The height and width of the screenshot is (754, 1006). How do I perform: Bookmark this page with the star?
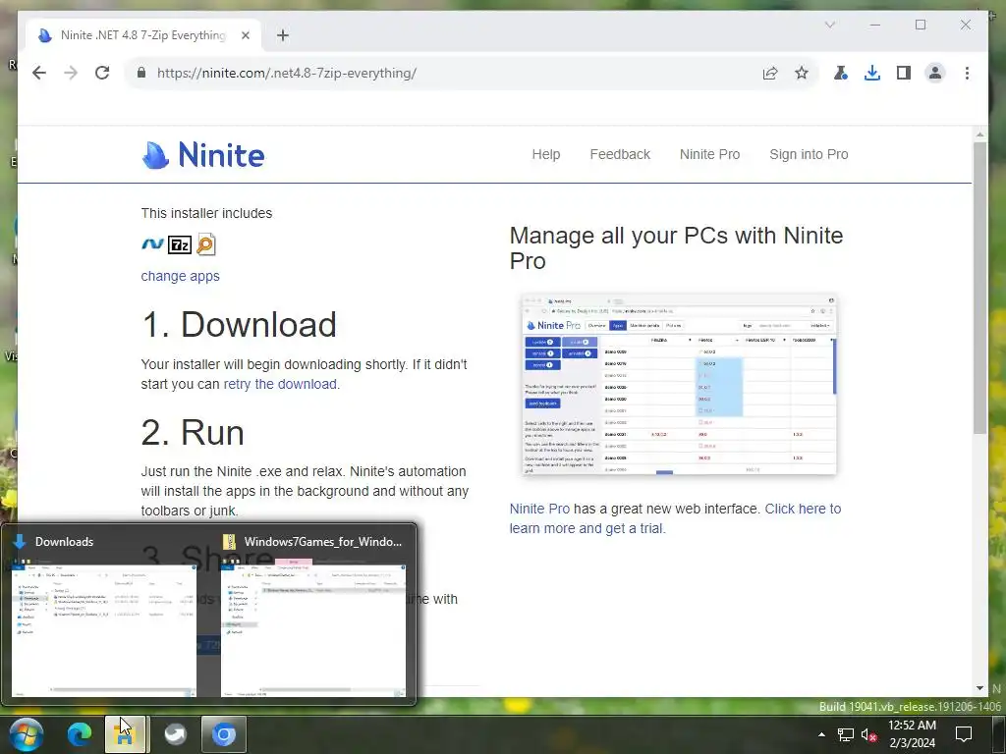[802, 73]
